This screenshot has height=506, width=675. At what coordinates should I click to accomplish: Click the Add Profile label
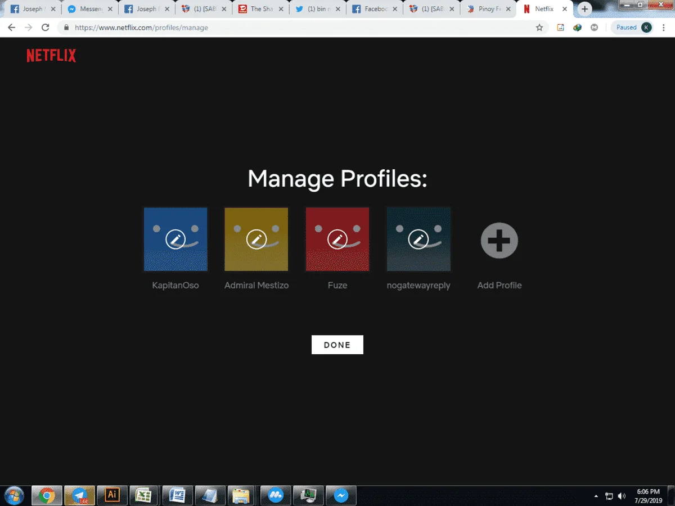pyautogui.click(x=499, y=285)
